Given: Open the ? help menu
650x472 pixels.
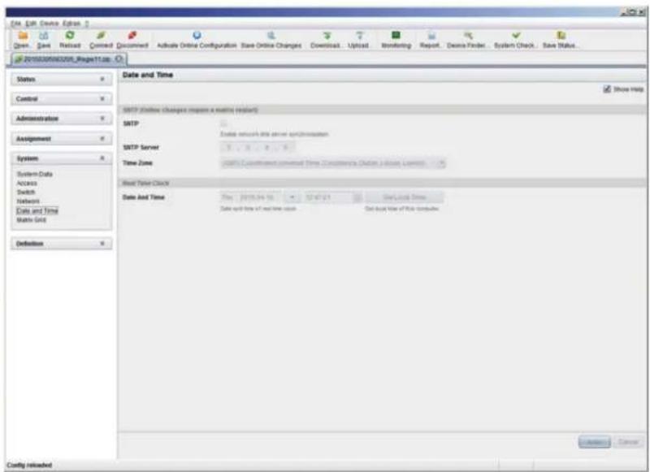Looking at the screenshot, I should click(x=87, y=24).
